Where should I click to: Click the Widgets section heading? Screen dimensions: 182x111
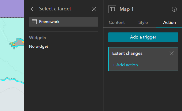pos(37,38)
